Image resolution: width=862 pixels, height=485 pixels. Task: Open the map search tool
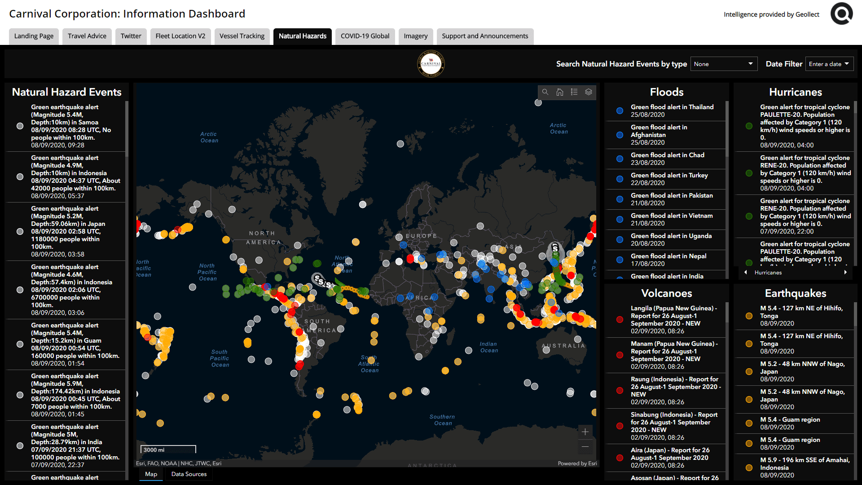545,92
